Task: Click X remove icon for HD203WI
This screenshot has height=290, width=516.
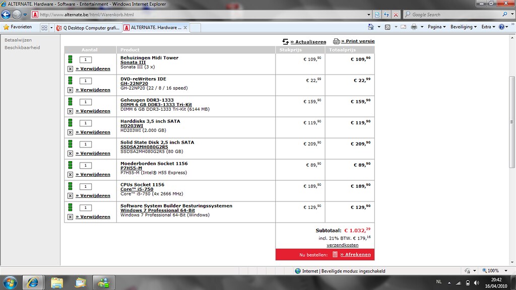Action: pyautogui.click(x=70, y=132)
